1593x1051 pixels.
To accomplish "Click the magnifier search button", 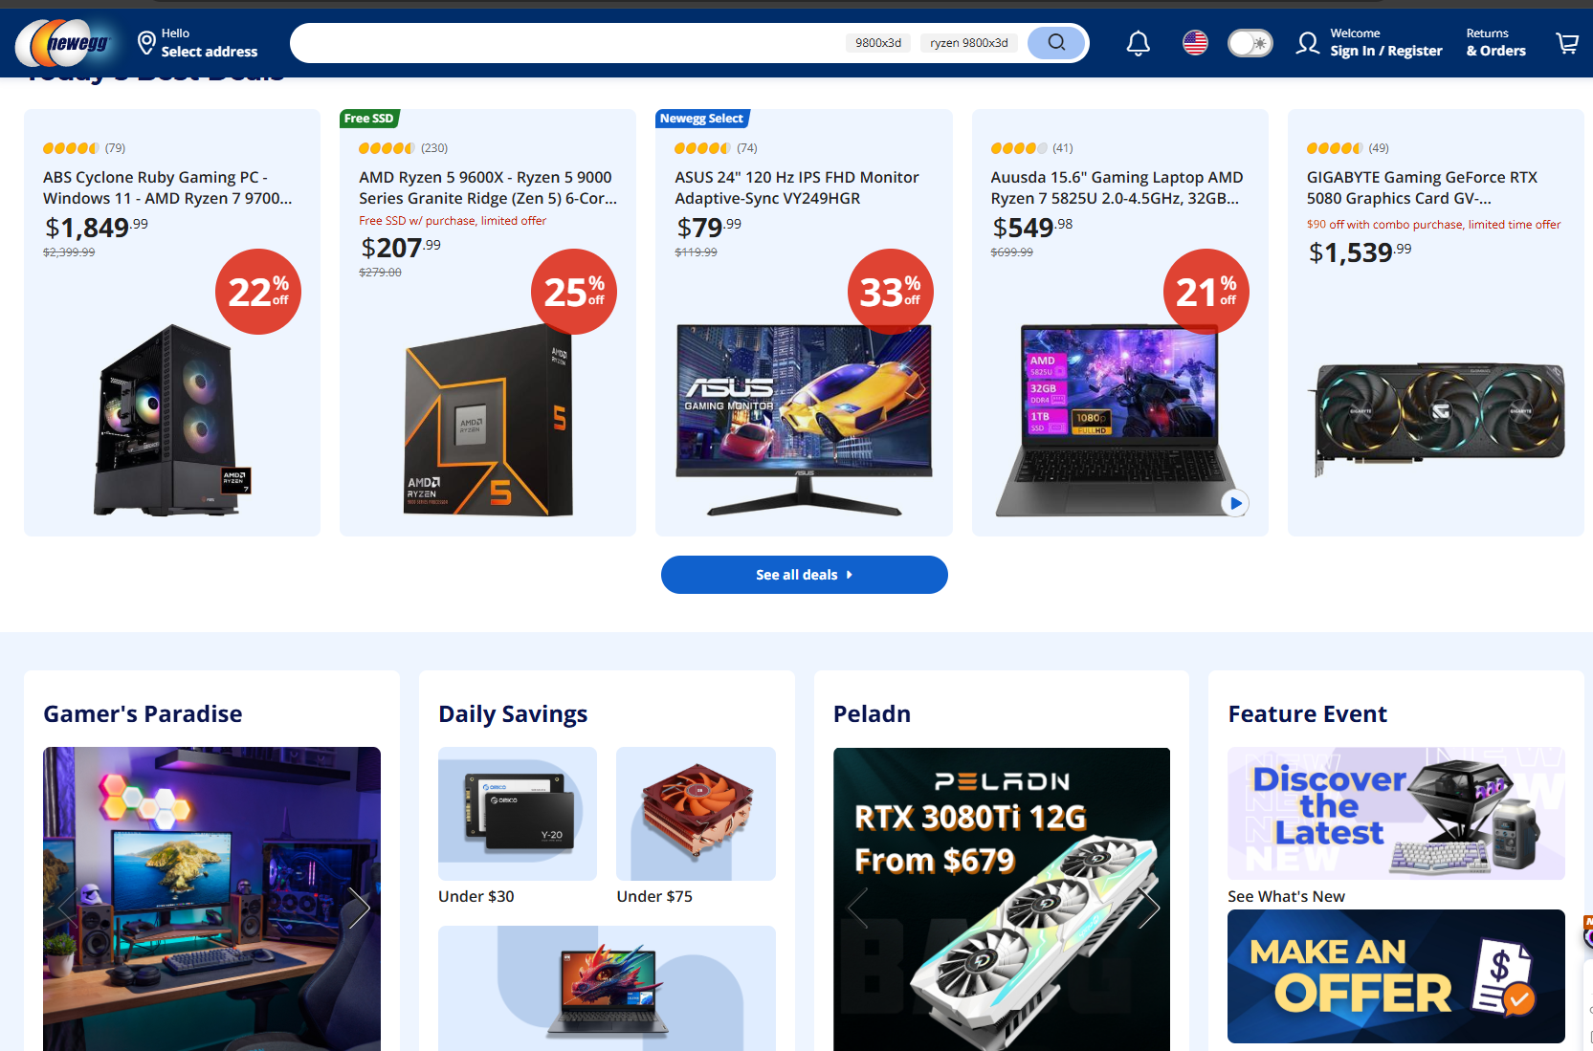I will pyautogui.click(x=1056, y=42).
